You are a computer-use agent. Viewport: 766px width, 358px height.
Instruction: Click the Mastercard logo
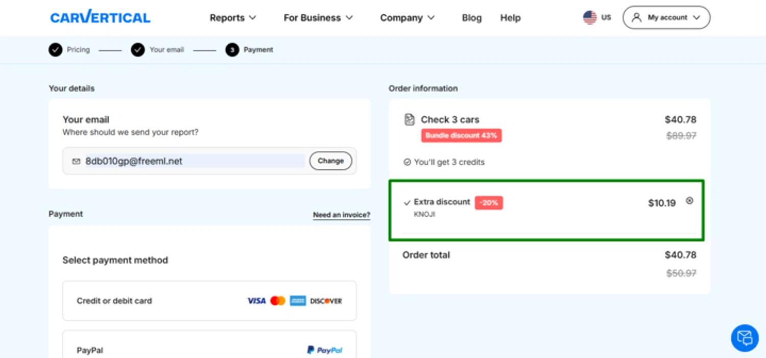[x=278, y=301]
